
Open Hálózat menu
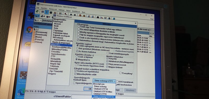click(x=61, y=10)
